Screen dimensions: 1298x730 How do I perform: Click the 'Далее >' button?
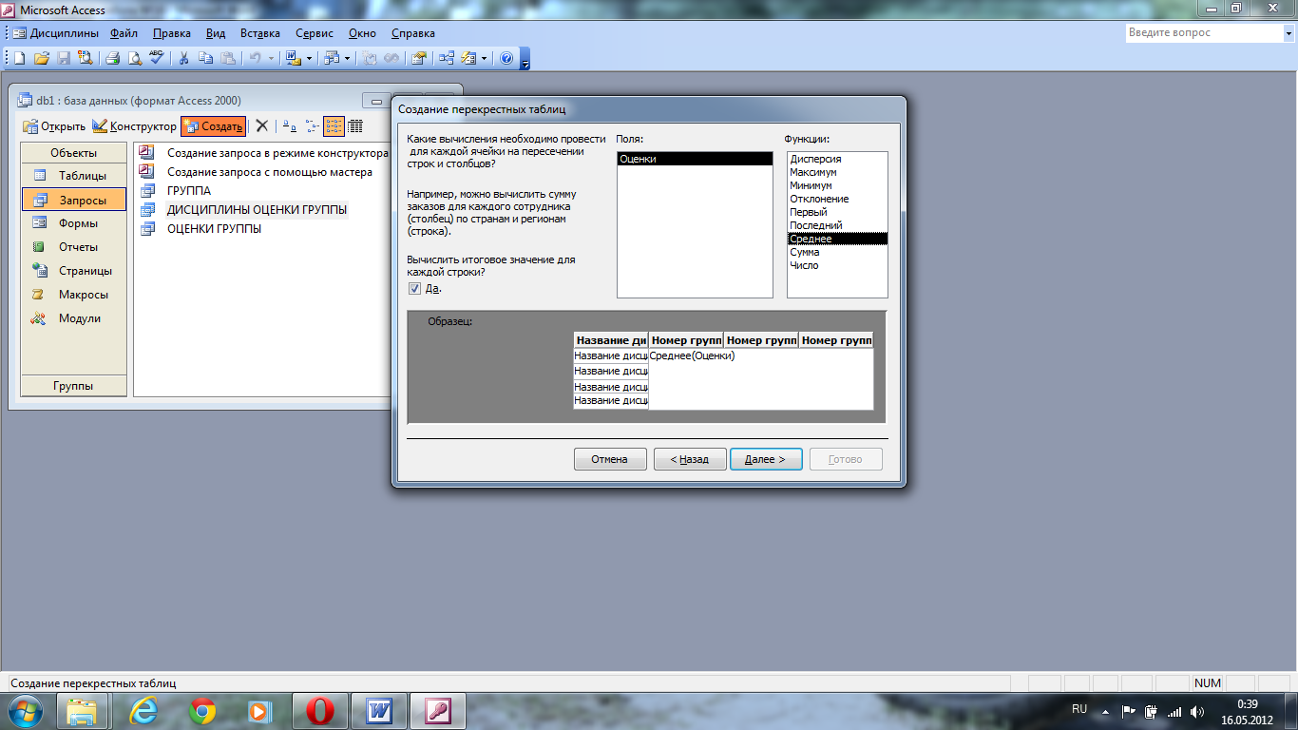click(766, 459)
